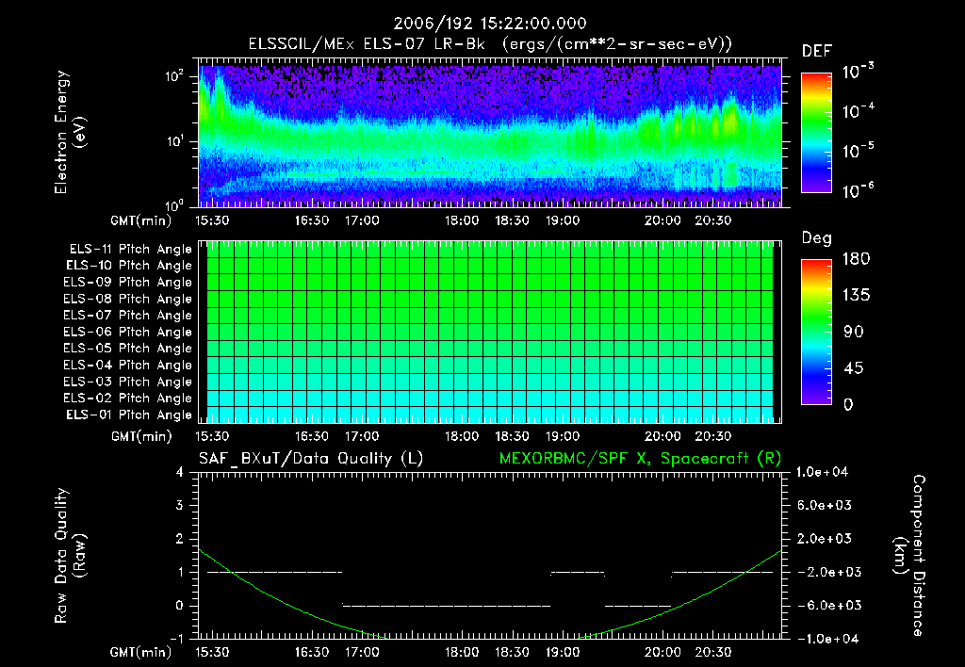This screenshot has height=667, width=965.
Task: Select the ELS-03 Pitch Angle row label
Action: 128,382
